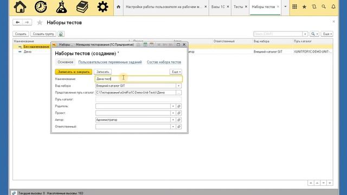This screenshot has width=347, height=195.
Task: Expand the Вид набора dropdown
Action: coord(178,86)
